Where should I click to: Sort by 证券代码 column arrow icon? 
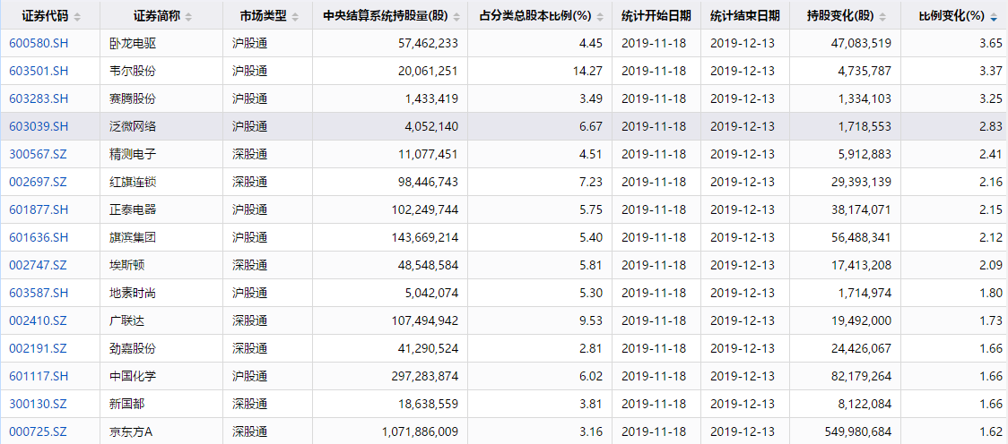pos(78,17)
